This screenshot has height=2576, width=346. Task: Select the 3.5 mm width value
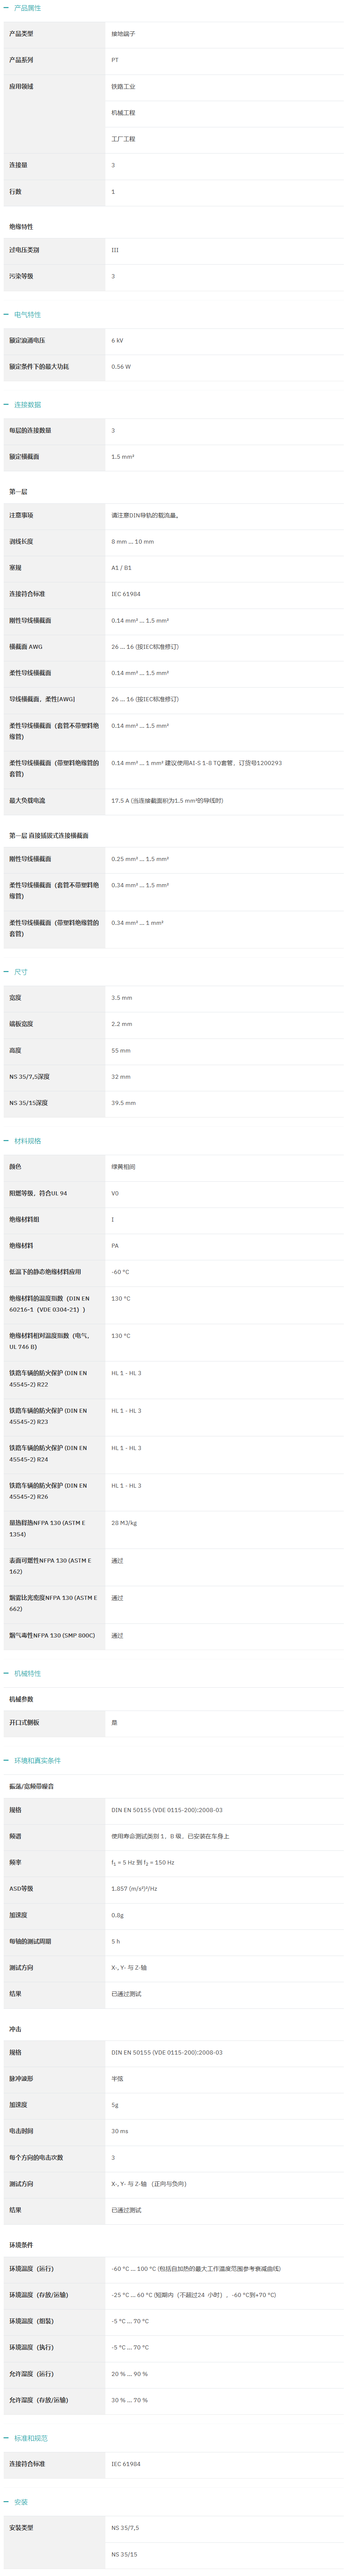tap(122, 998)
